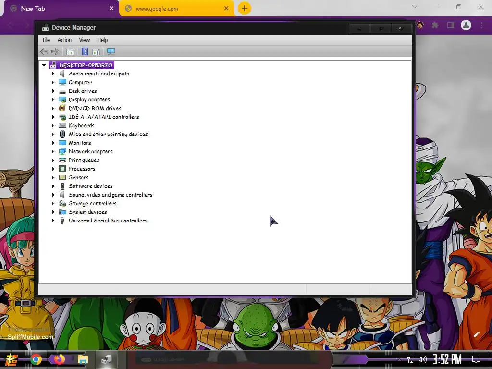This screenshot has width=492, height=369.
Task: Switch to the www.google.com browser tab
Action: (177, 9)
